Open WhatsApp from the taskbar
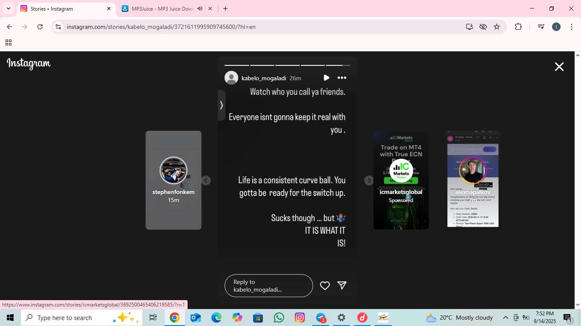 [279, 318]
